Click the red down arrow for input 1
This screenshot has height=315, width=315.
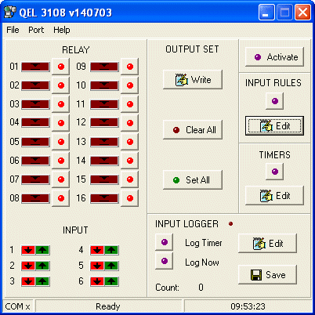click(28, 250)
